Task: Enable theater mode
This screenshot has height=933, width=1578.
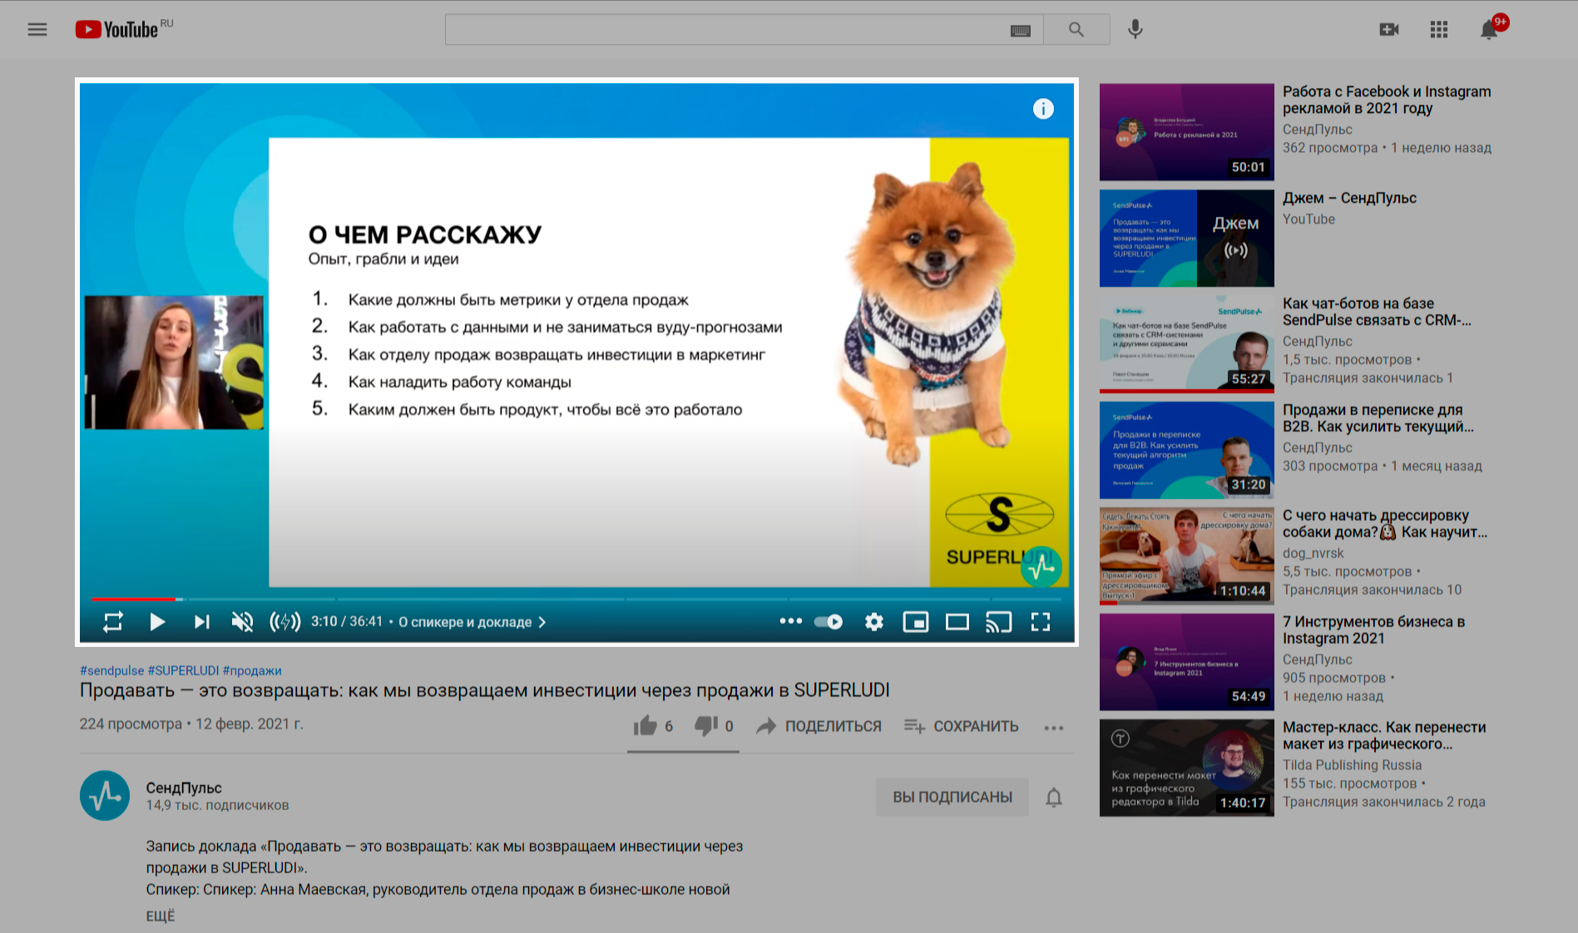Action: [x=957, y=622]
